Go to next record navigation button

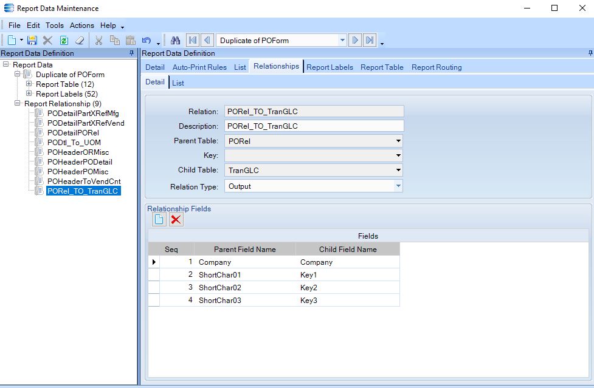[355, 40]
